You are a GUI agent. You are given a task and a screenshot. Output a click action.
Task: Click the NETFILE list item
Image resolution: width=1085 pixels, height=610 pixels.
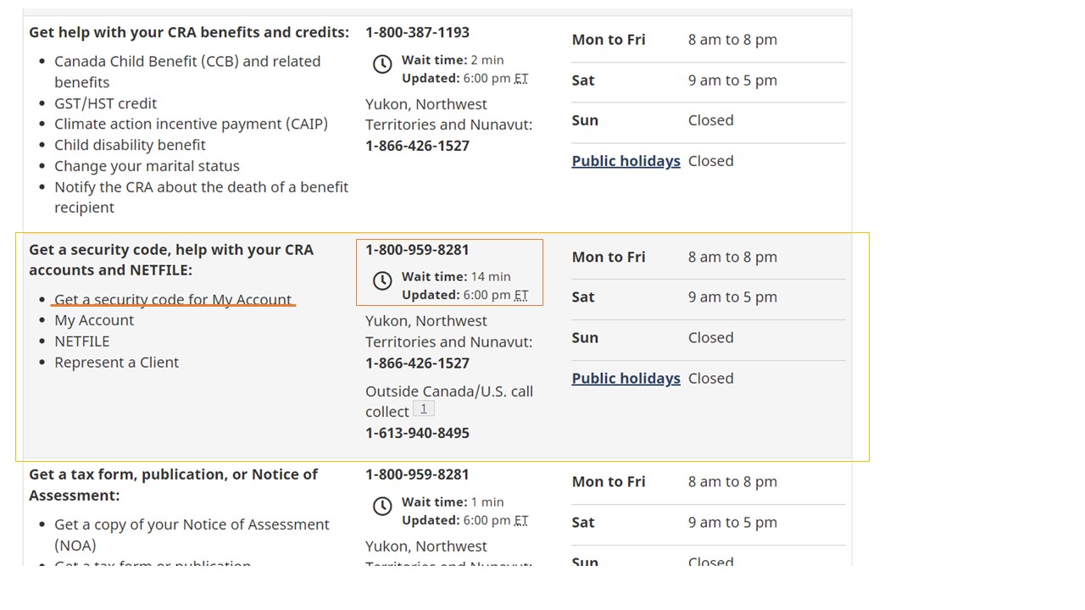[82, 341]
